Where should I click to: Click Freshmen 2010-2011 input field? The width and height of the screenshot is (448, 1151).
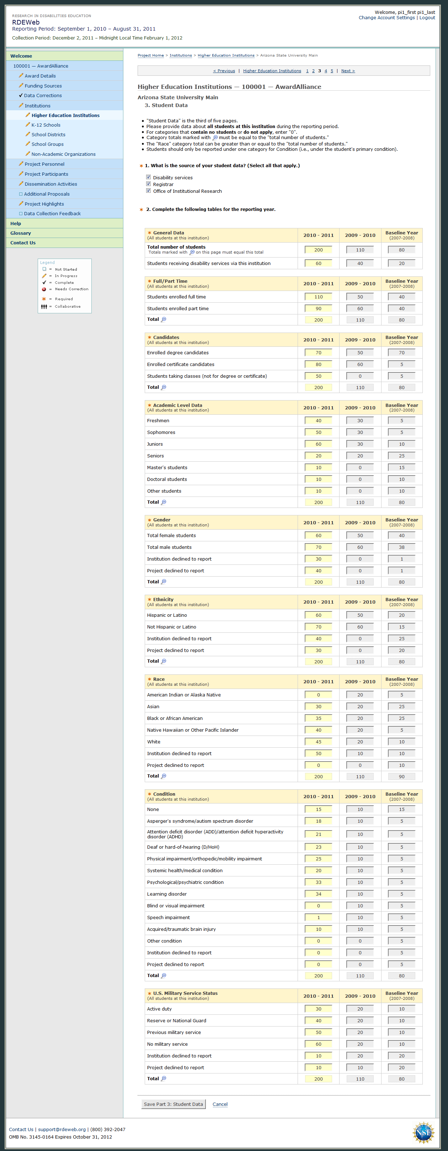click(319, 420)
